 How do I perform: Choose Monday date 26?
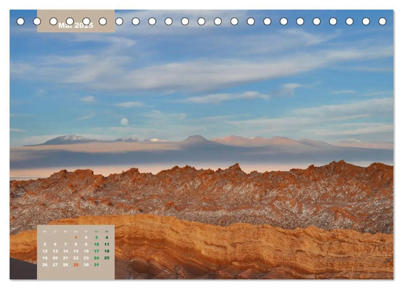[x=45, y=265]
